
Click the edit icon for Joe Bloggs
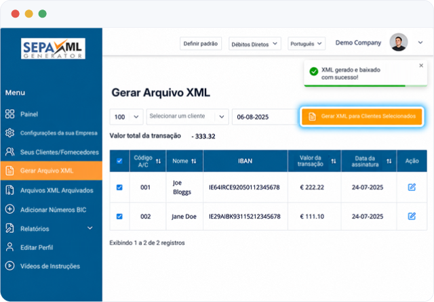(x=412, y=187)
